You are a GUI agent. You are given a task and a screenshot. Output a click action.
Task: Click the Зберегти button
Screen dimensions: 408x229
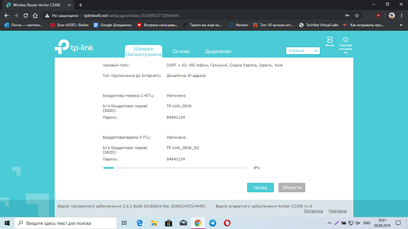tap(291, 188)
